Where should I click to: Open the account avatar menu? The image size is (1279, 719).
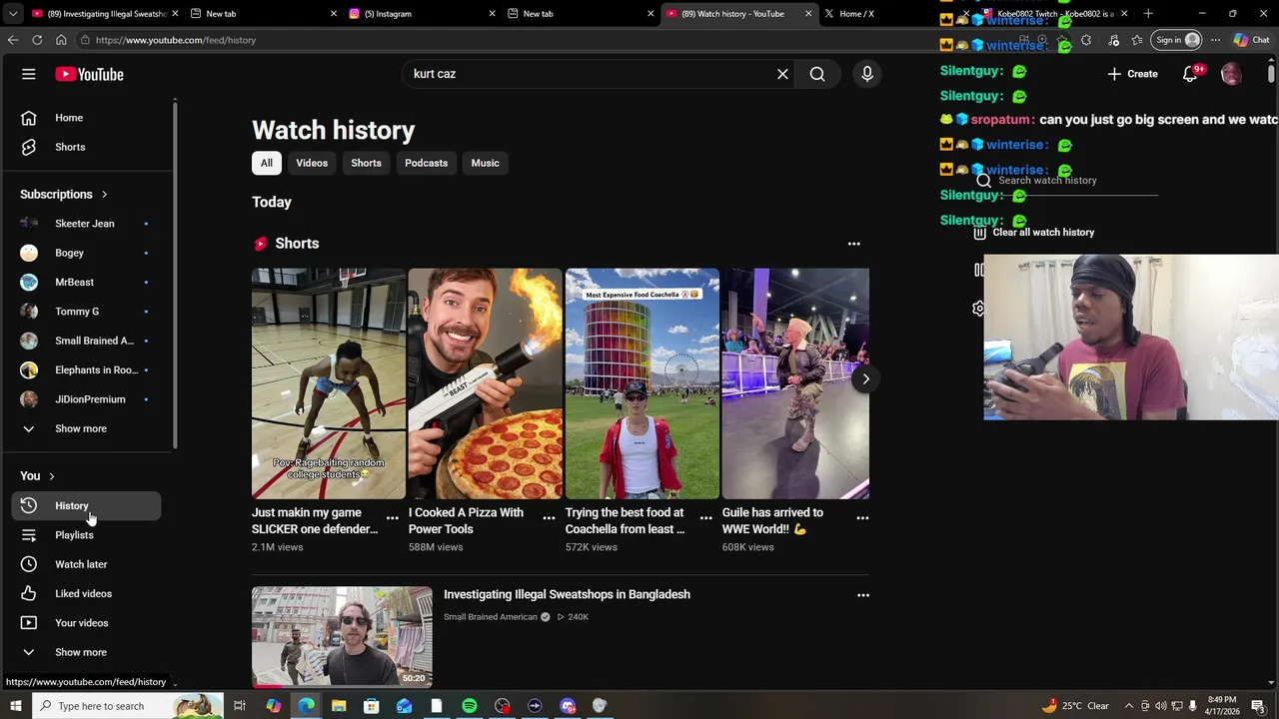pos(1231,74)
